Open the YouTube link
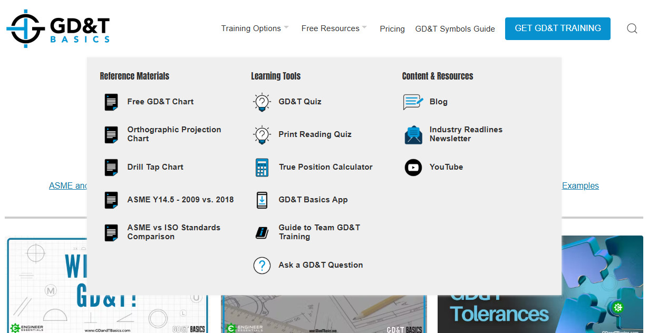Viewport: 648px width, 333px height. (x=446, y=167)
